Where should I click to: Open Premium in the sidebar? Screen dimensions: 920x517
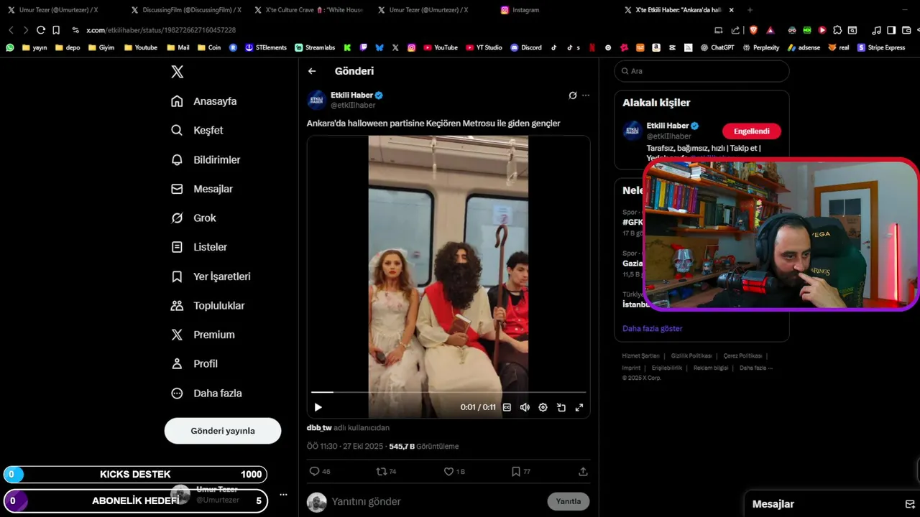[x=203, y=335]
